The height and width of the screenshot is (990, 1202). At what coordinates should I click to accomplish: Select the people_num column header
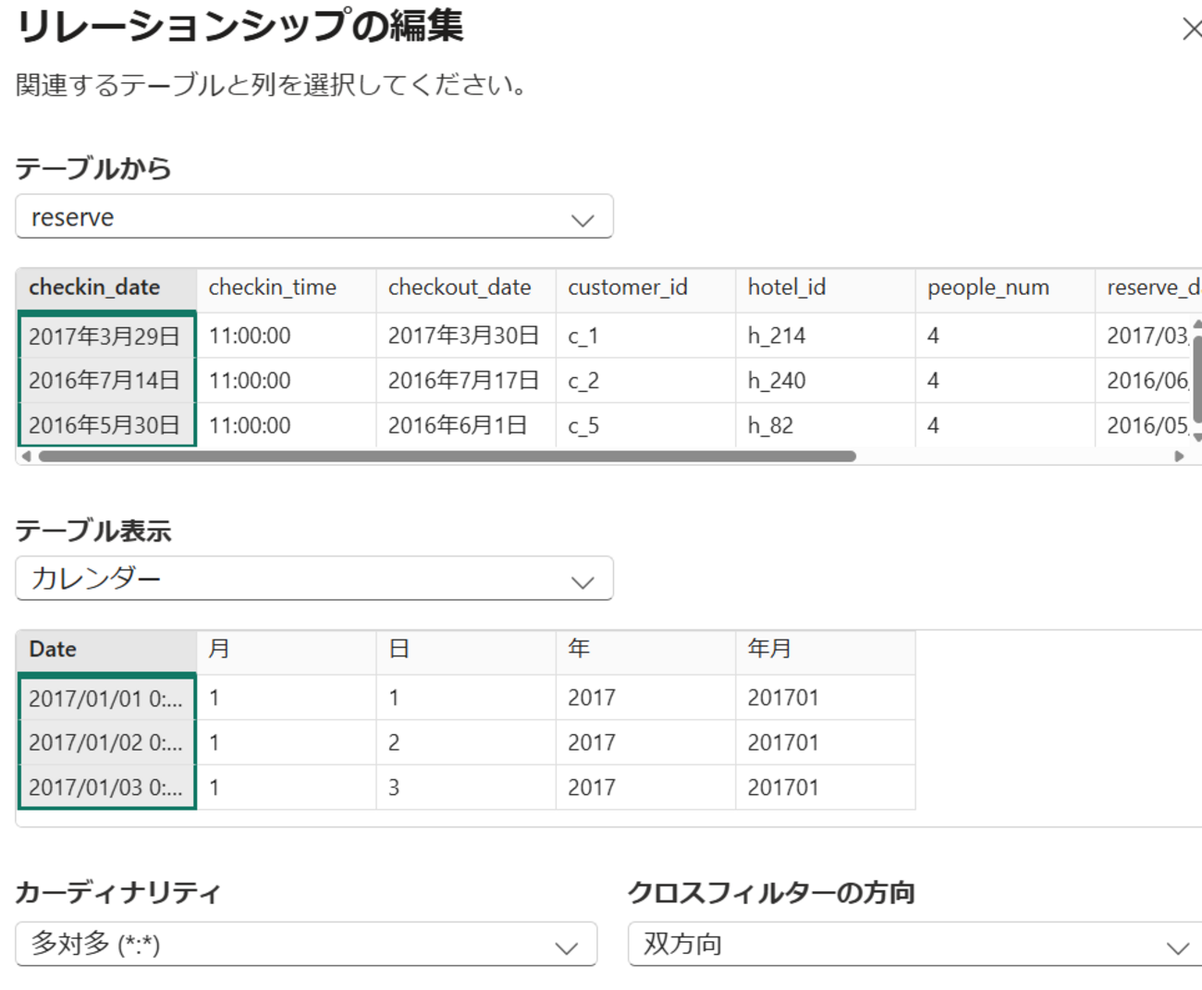point(988,287)
